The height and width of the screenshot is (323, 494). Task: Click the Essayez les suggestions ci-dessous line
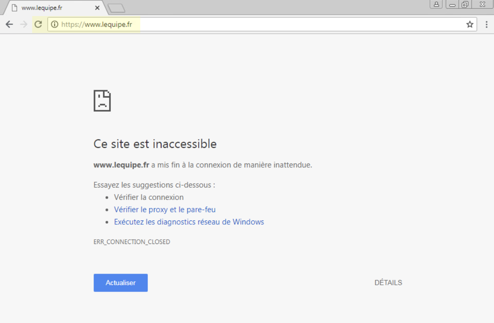point(154,185)
